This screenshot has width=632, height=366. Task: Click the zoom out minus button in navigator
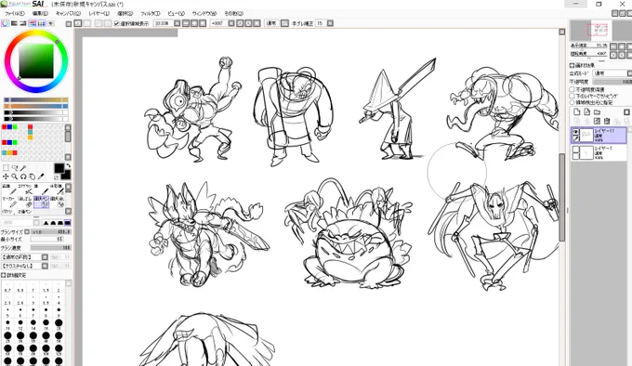[x=613, y=46]
